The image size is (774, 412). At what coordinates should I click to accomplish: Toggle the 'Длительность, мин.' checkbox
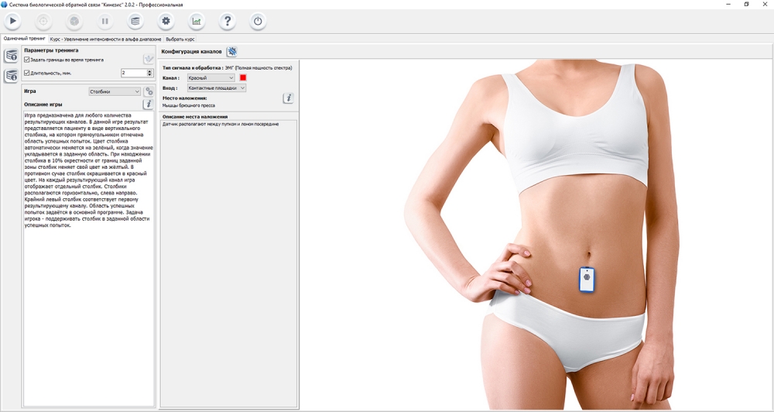coord(27,73)
